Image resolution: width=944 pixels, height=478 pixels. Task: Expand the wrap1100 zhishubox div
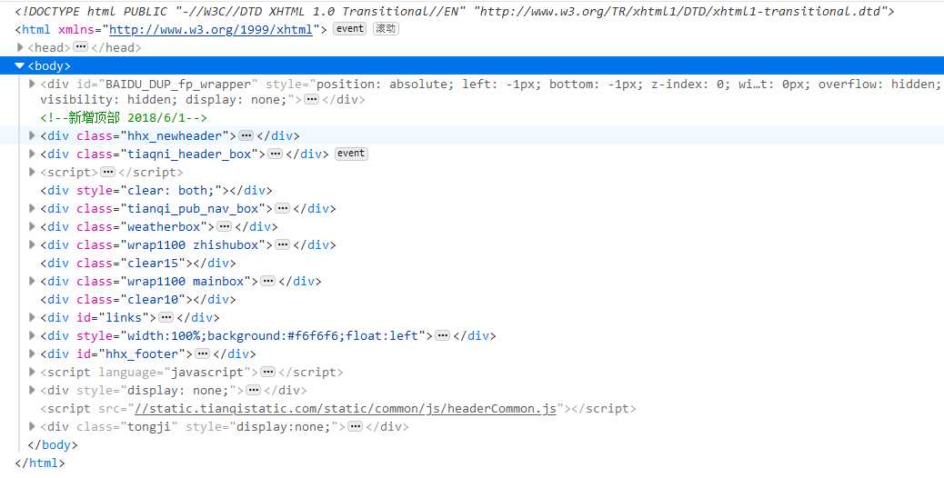[33, 244]
